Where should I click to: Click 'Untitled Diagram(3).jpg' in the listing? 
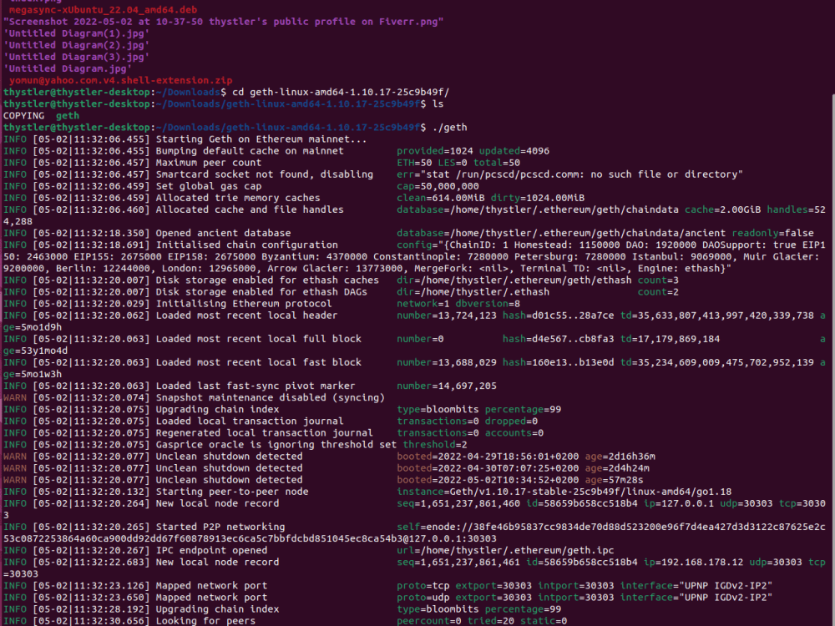pos(76,57)
